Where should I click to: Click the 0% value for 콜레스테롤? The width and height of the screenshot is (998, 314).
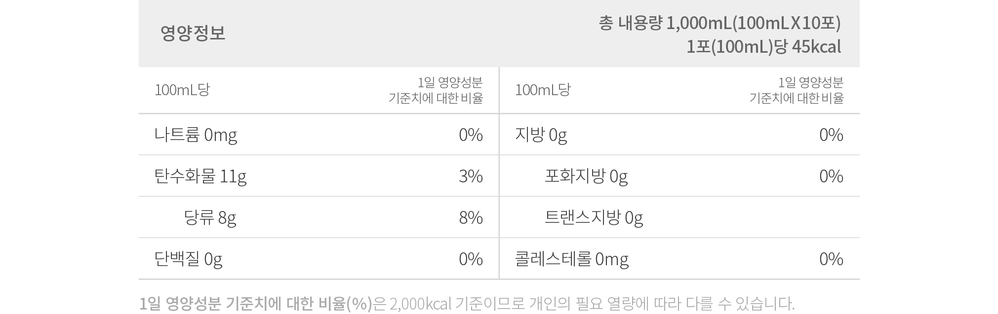831,259
